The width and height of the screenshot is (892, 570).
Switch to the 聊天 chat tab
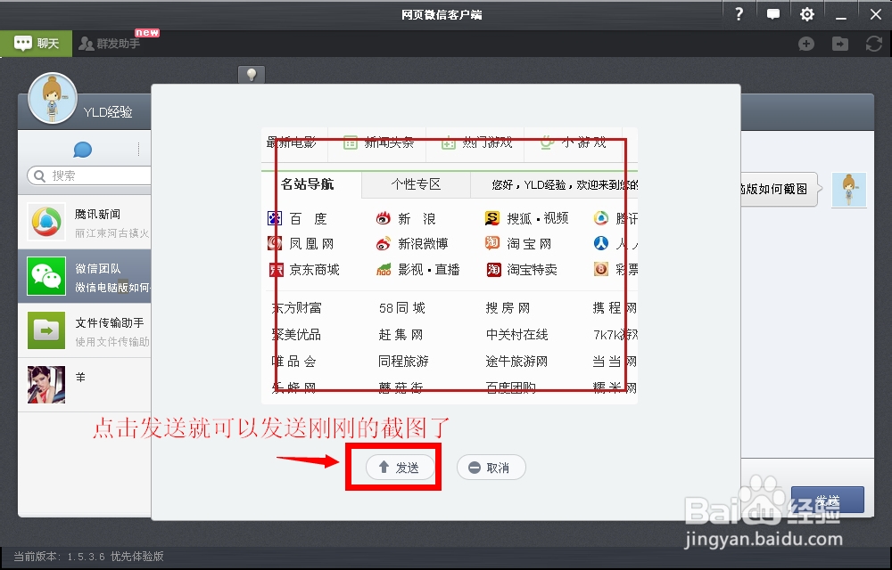[36, 43]
